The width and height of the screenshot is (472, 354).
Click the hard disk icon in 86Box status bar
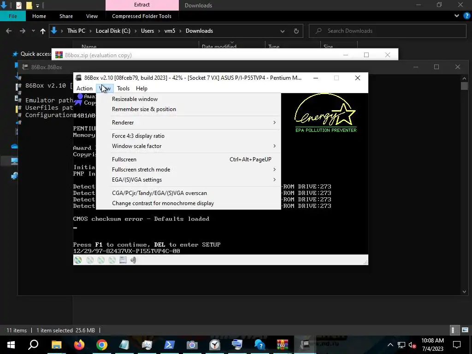pyautogui.click(x=123, y=260)
